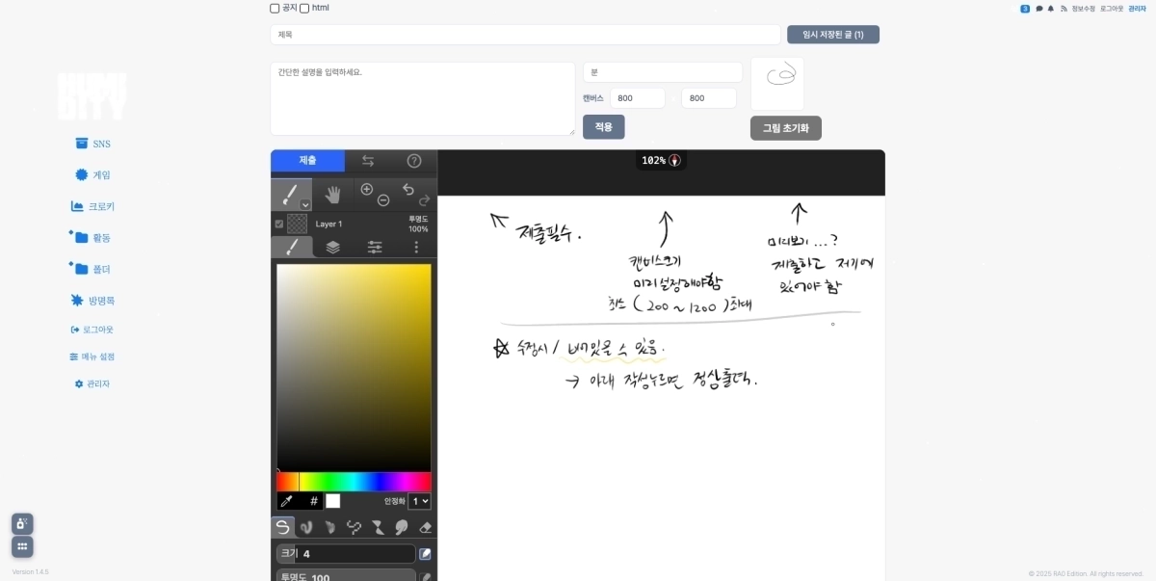
Task: Enable the 공지 checkbox
Action: click(x=275, y=8)
